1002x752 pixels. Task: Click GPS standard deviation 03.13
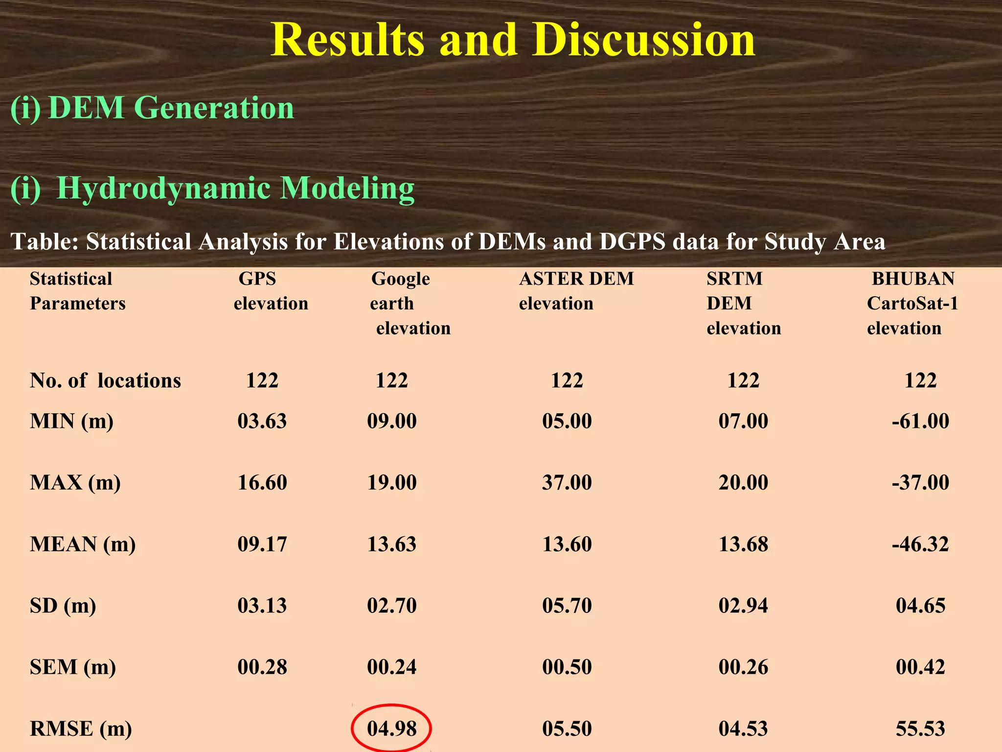tap(262, 606)
